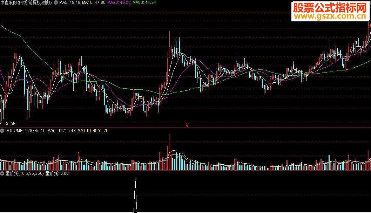Open the 量价托 indicator panel dropdown arrow
Viewport: 371px width, 213px height.
click(2, 173)
